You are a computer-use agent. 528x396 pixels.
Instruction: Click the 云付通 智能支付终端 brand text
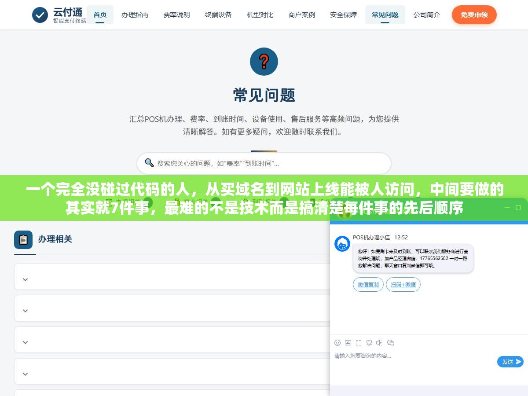point(70,15)
